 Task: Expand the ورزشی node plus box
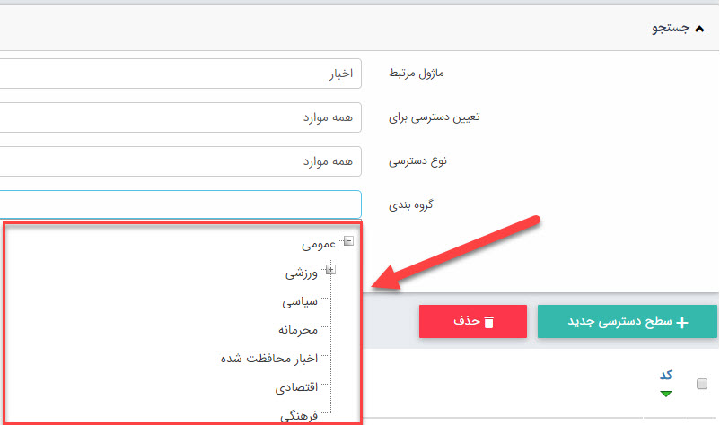330,270
